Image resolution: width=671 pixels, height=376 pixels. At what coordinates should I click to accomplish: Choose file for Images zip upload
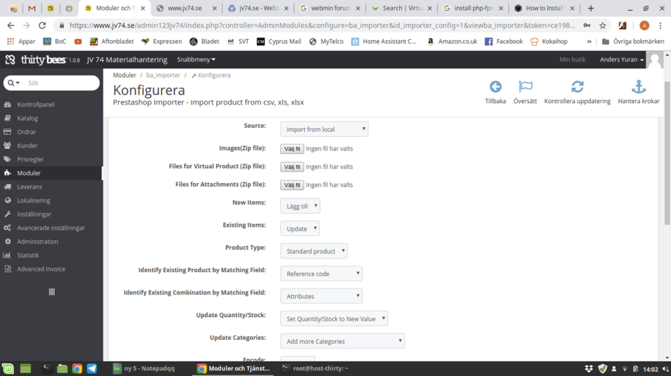click(292, 149)
